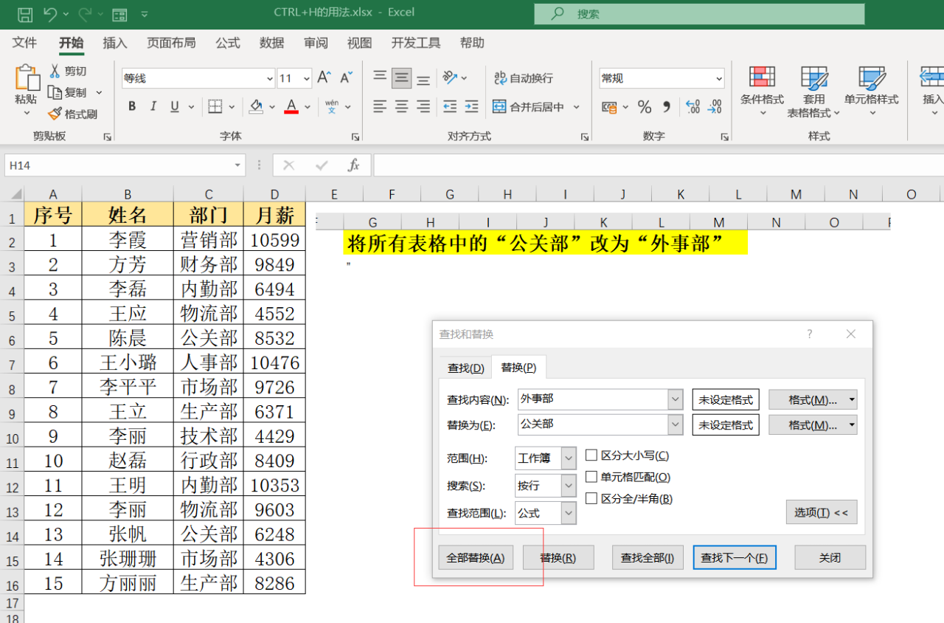Click the Close (关闭) dialog button

click(x=830, y=557)
